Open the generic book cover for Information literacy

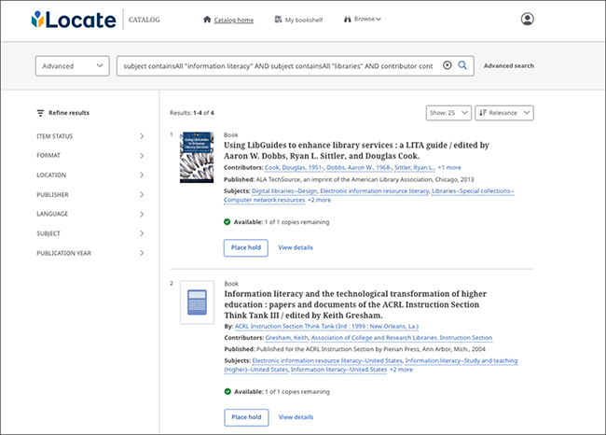(197, 302)
